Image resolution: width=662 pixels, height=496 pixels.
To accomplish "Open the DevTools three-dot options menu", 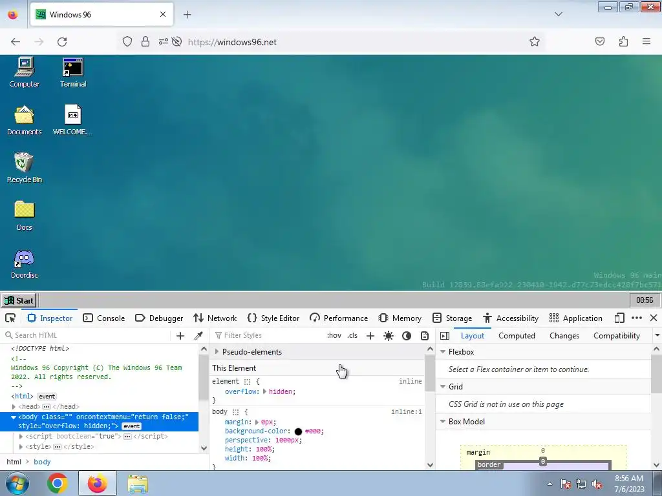I will (637, 318).
